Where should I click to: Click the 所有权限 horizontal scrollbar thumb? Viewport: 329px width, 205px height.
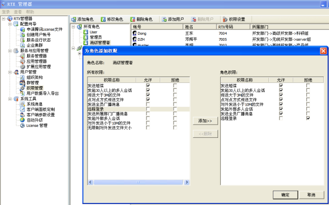pos(138,182)
